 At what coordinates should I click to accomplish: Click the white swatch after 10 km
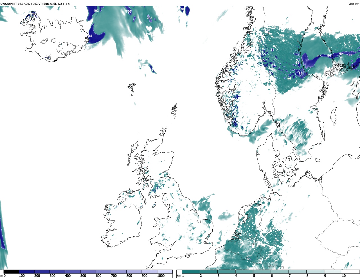coord(350,272)
